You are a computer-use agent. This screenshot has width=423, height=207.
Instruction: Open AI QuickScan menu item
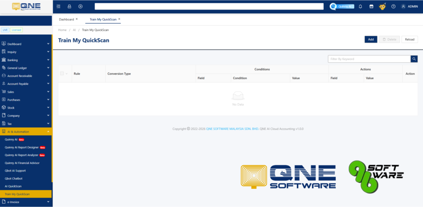coord(13,186)
